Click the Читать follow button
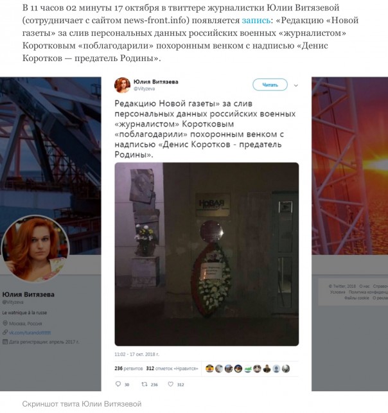Viewport: 388px width, 413px height. click(270, 85)
